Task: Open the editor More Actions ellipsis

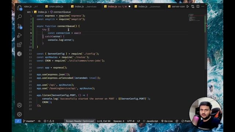Action: click(203, 7)
